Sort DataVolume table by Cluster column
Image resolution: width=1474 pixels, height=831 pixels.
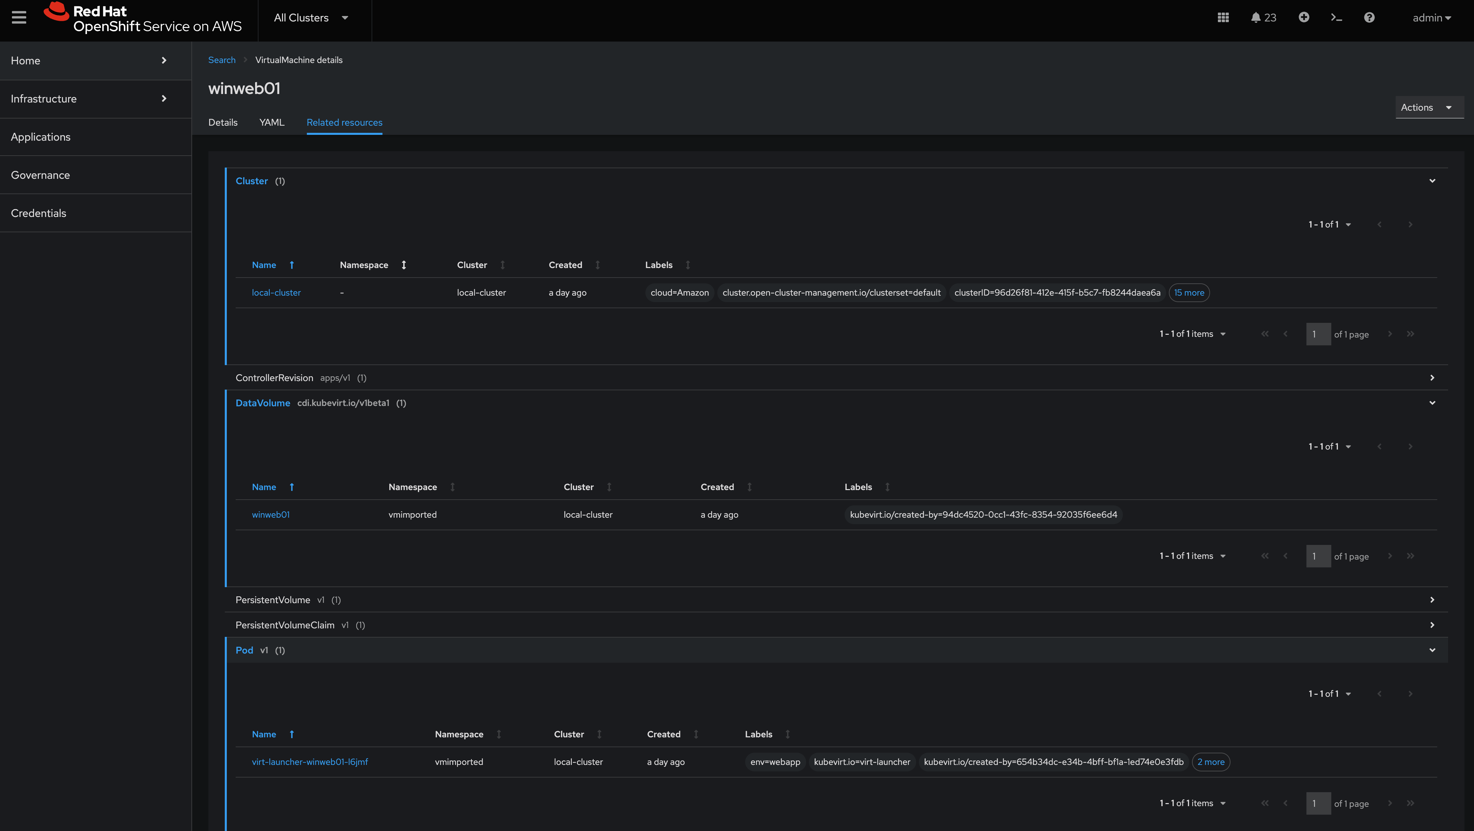tap(609, 487)
